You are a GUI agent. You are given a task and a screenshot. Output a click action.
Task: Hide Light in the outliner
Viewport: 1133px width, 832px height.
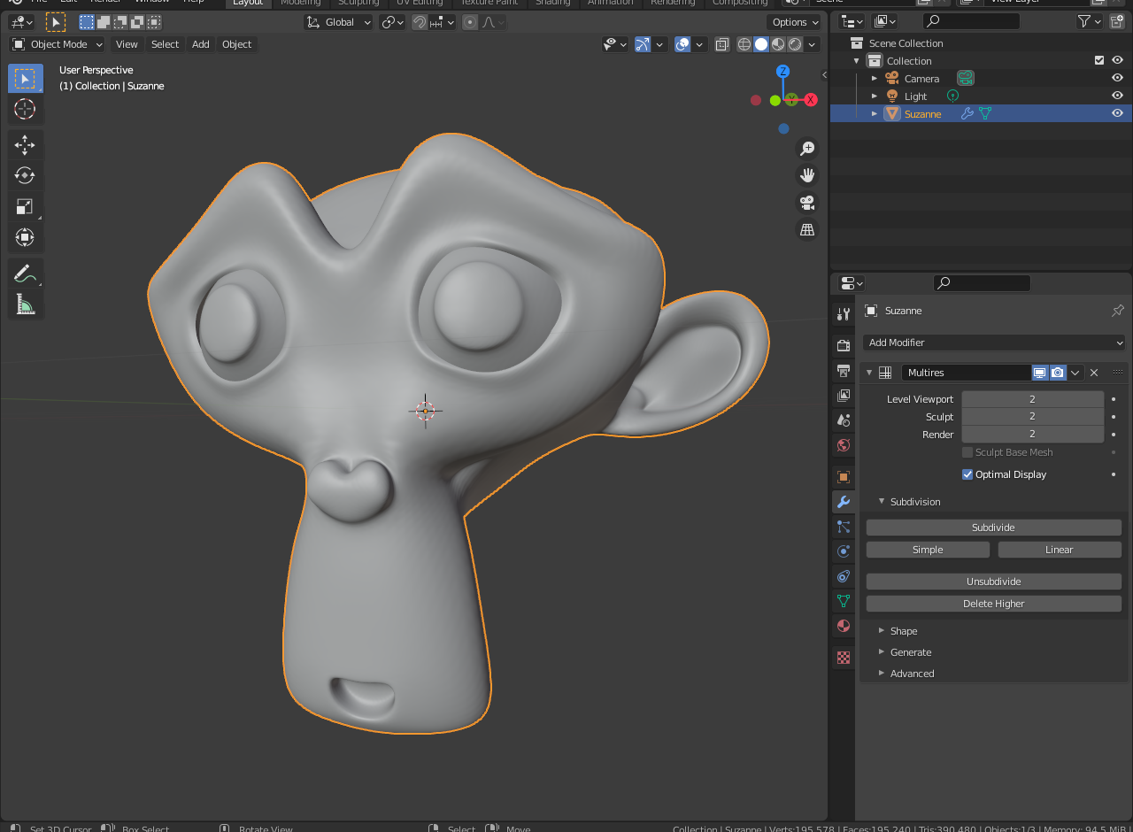[1117, 96]
